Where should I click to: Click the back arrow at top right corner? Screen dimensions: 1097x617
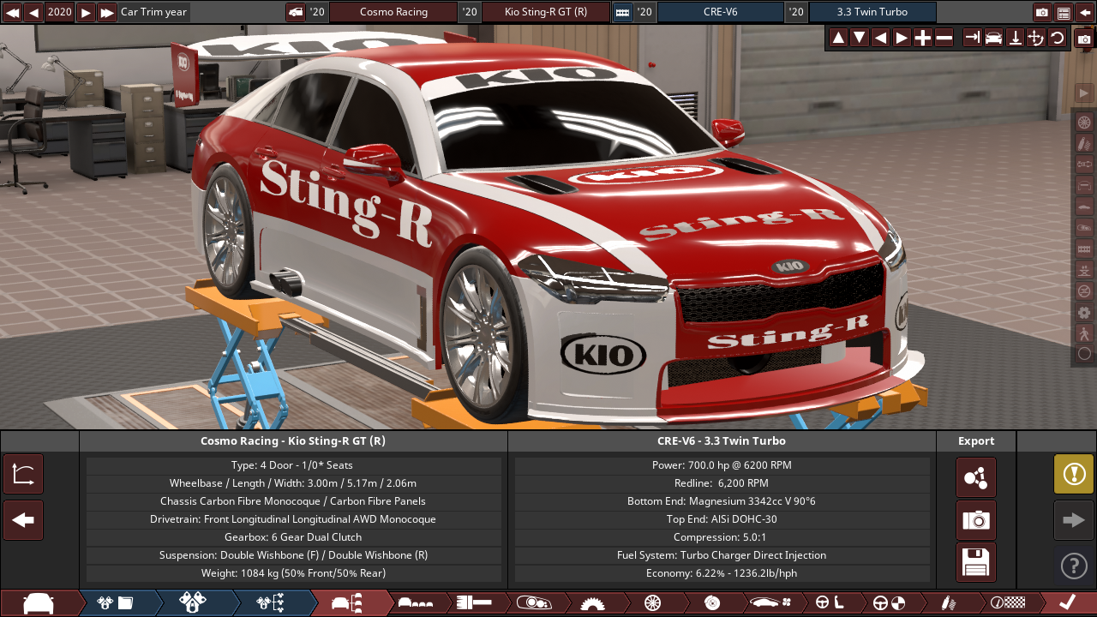1085,12
